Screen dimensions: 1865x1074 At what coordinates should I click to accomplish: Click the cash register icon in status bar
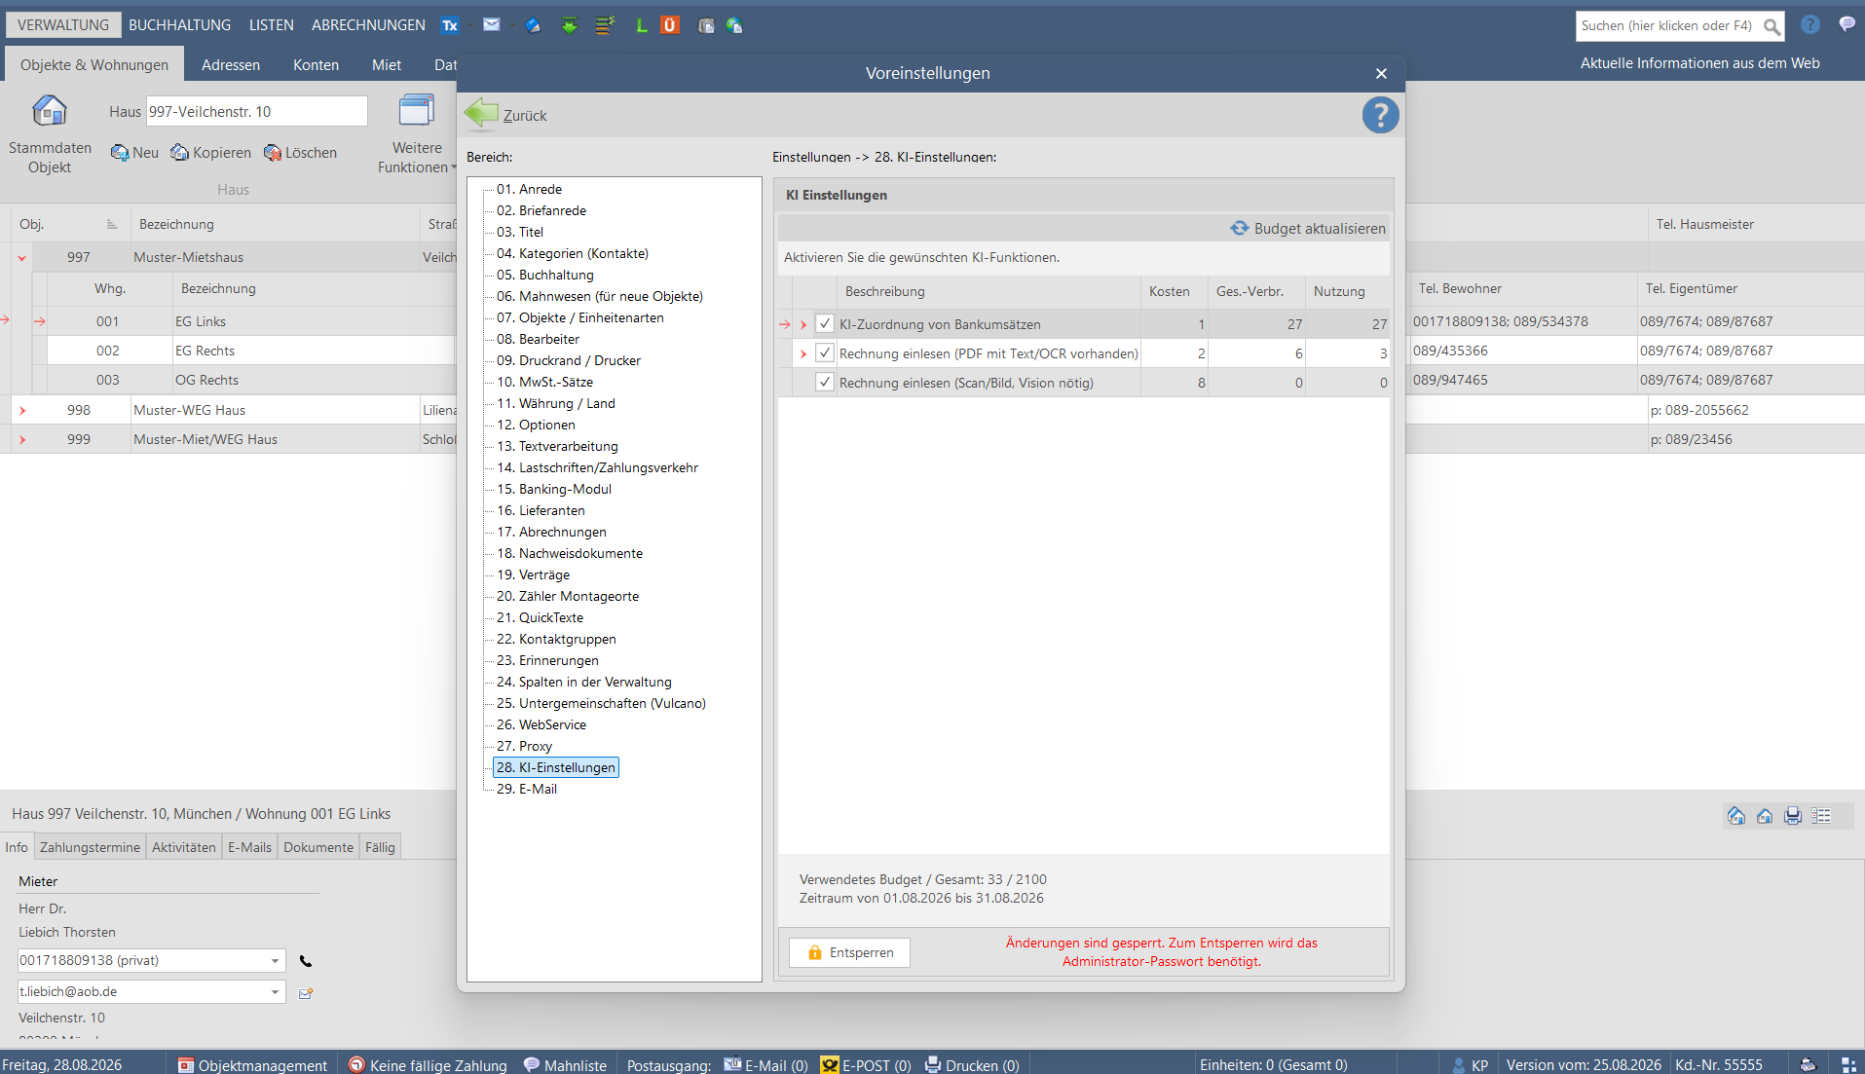coord(1809,1065)
